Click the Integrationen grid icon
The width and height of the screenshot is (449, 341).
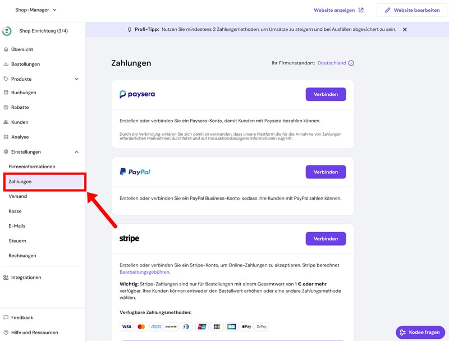coord(6,278)
